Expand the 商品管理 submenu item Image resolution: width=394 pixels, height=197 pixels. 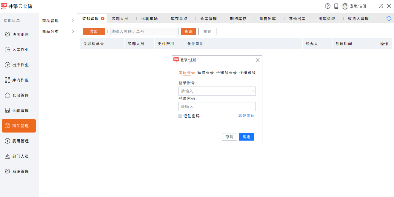coord(58,21)
